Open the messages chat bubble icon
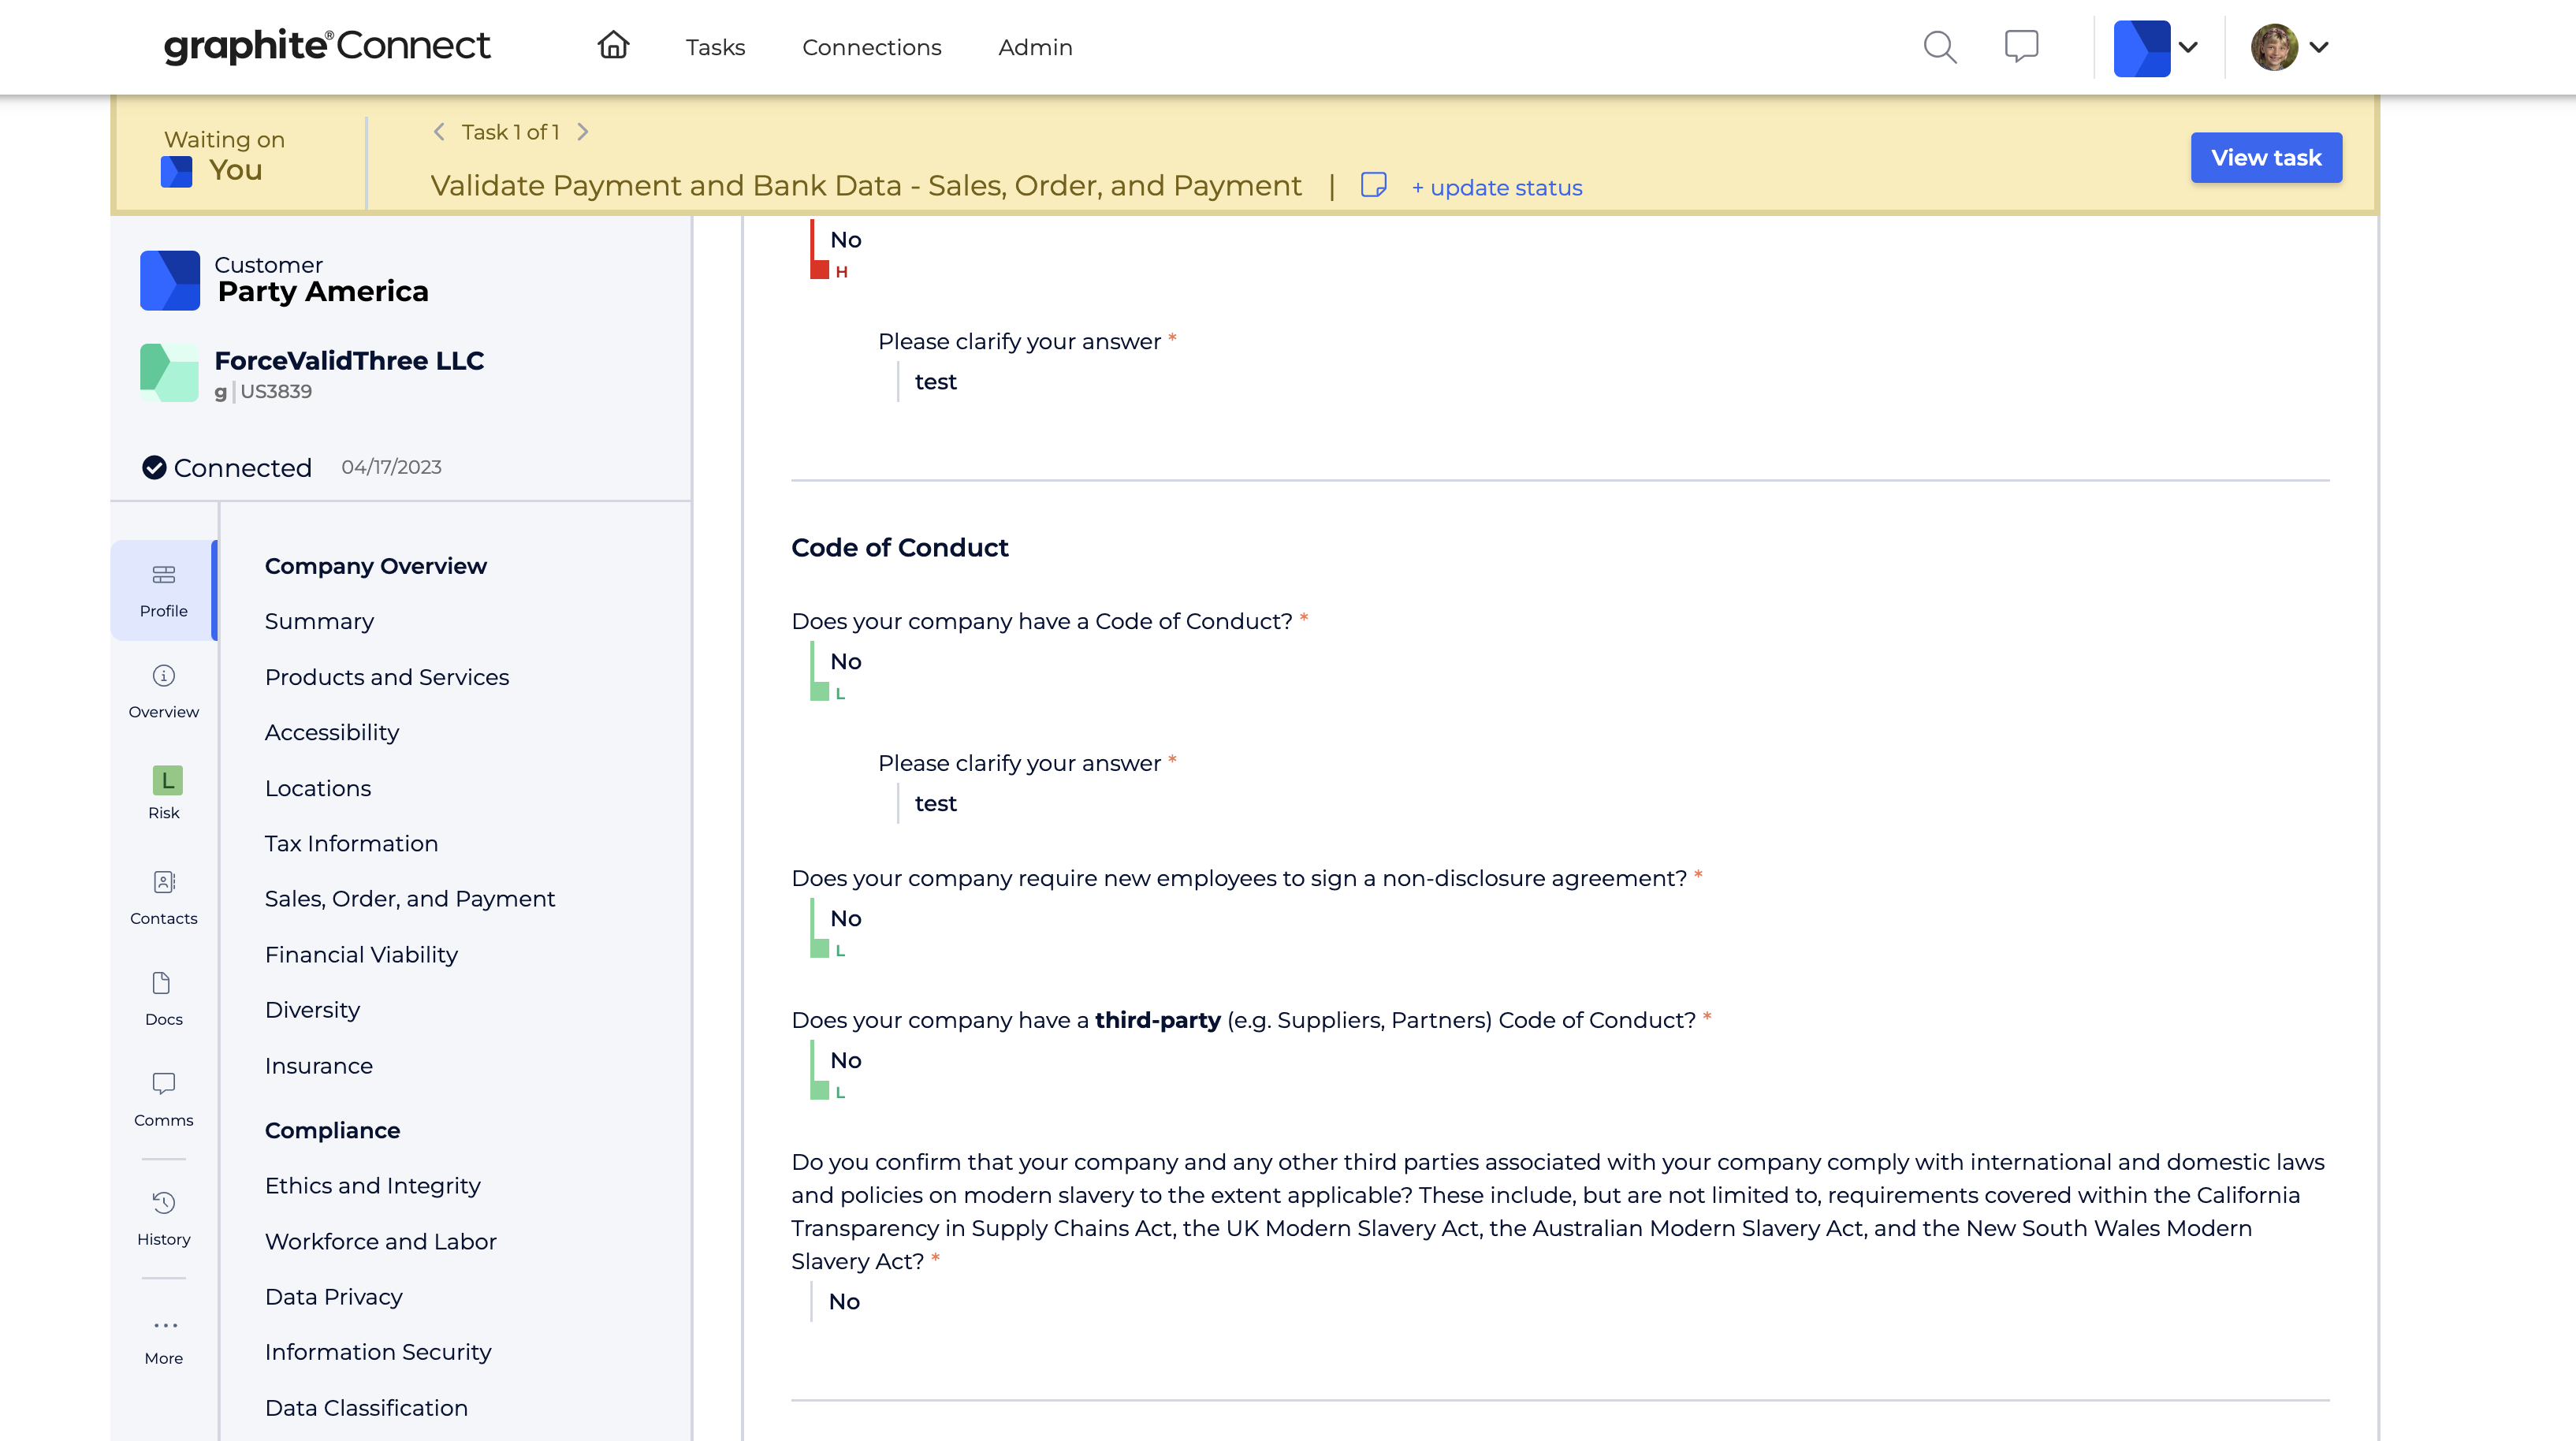The width and height of the screenshot is (2576, 1441). pos(2021,47)
